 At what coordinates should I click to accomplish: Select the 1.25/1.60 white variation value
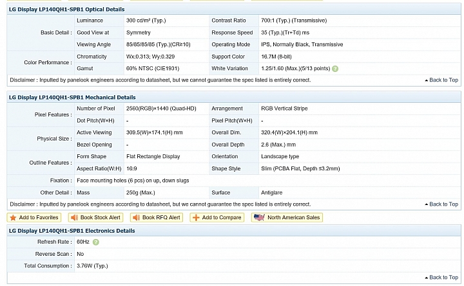click(295, 69)
